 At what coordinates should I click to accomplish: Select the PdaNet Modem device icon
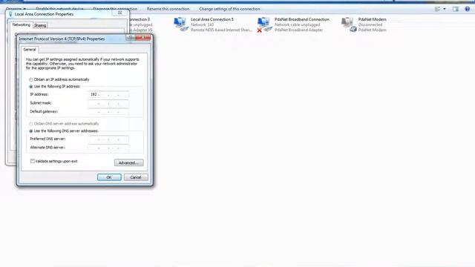tap(349, 24)
